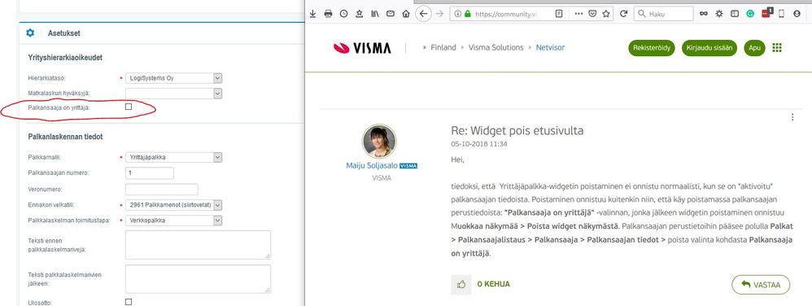Click the forward arrow in the browser toolbar

[439, 14]
